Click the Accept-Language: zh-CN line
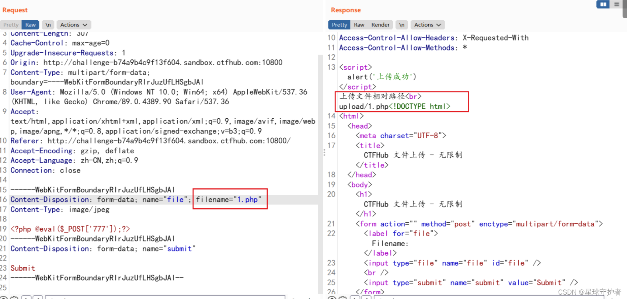 (x=74, y=160)
